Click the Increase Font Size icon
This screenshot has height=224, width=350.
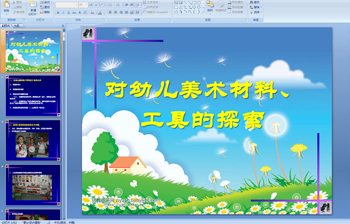point(91,4)
